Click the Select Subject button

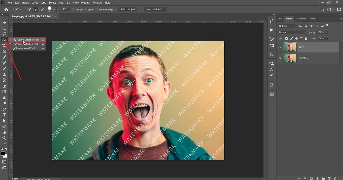pos(128,9)
